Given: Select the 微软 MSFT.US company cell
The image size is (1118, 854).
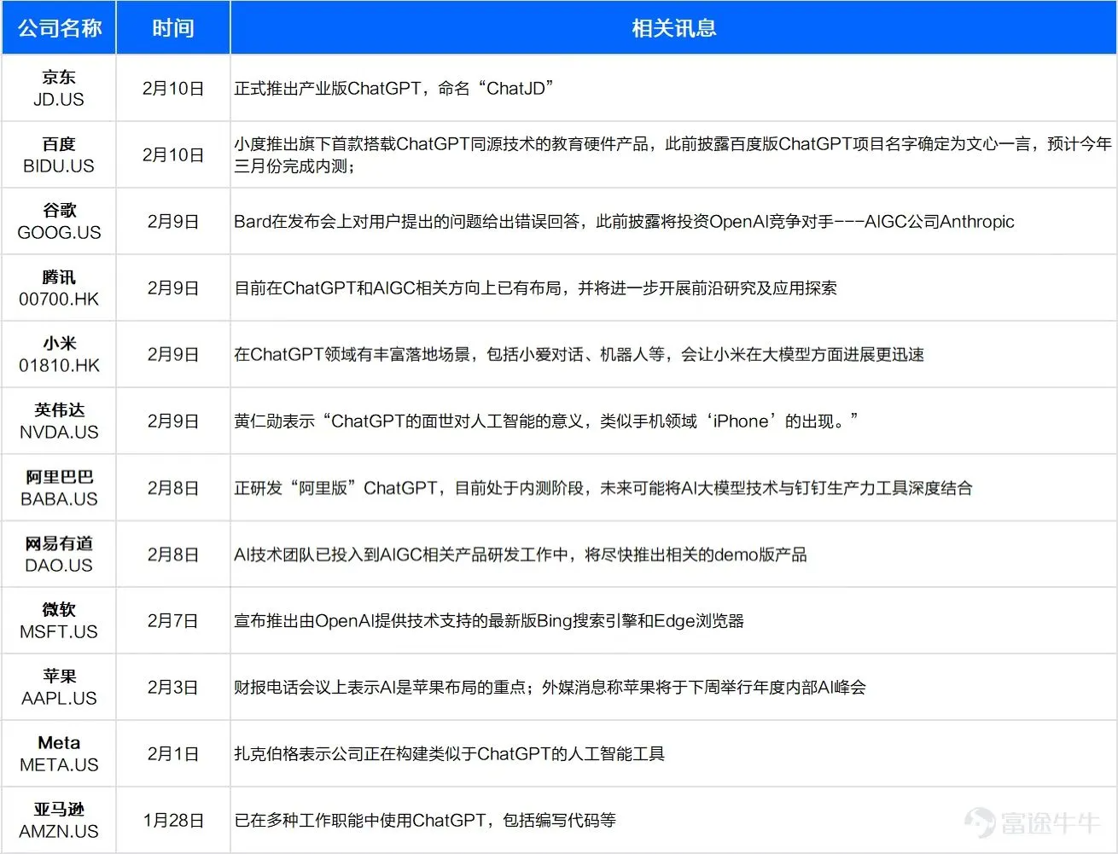Looking at the screenshot, I should (x=59, y=621).
